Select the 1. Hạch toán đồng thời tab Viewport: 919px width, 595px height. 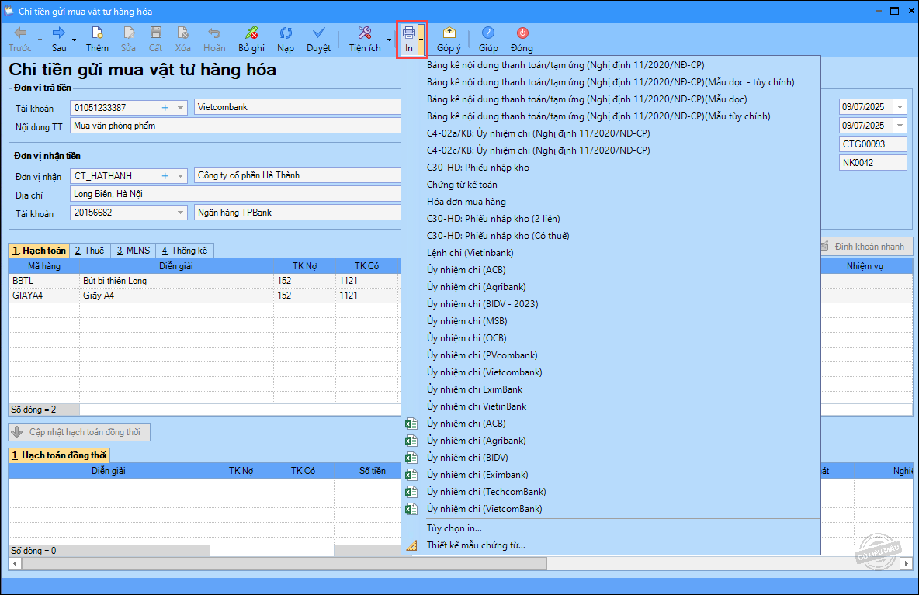[x=59, y=455]
